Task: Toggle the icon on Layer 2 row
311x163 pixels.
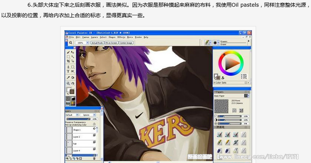Action: (94, 135)
